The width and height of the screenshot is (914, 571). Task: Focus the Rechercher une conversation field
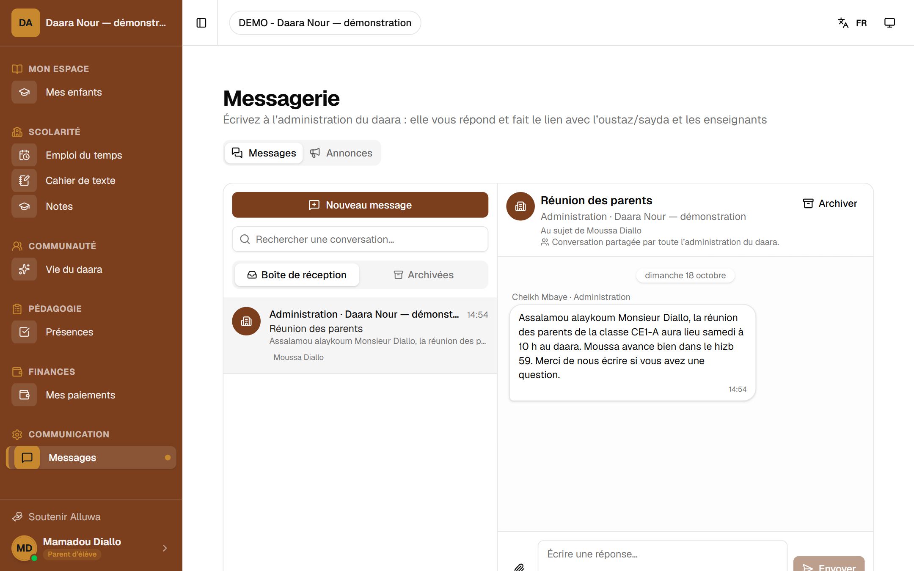click(360, 239)
